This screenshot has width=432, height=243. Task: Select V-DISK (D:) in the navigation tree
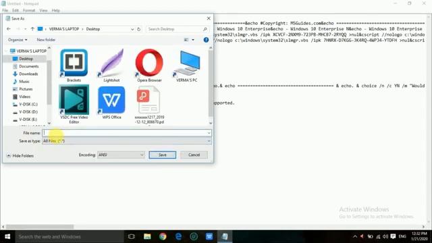(x=25, y=112)
